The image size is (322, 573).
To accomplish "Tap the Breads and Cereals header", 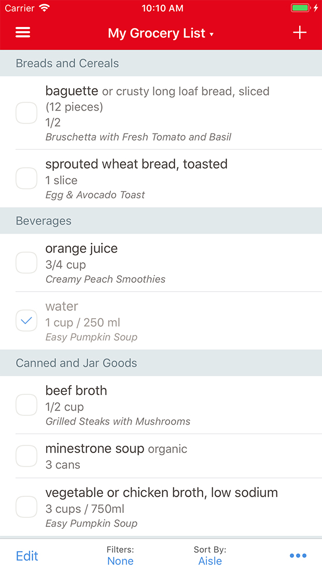I will click(x=67, y=63).
